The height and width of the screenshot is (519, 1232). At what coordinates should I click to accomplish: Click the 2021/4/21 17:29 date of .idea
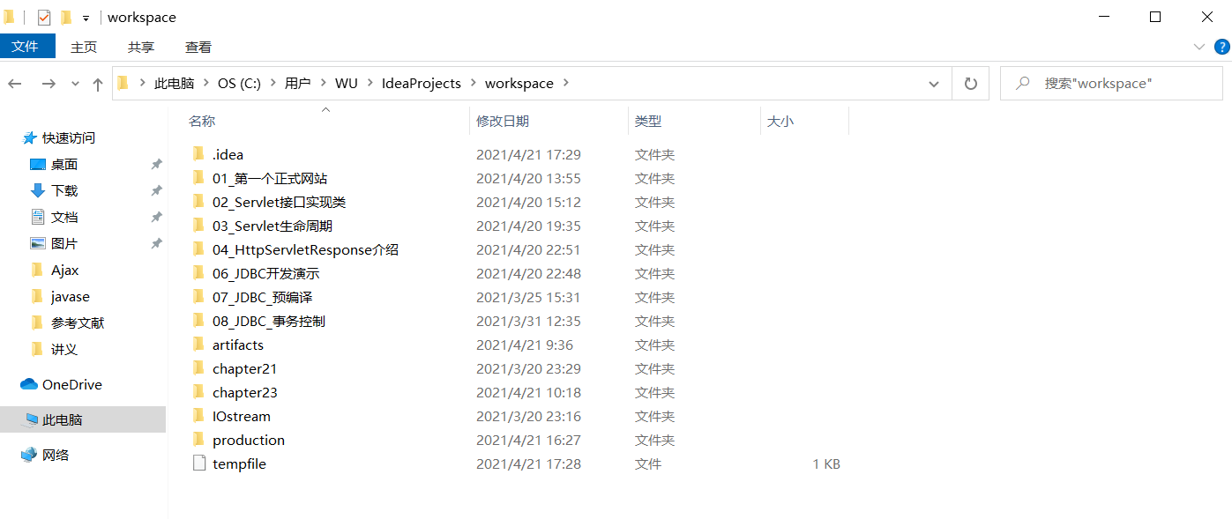[528, 154]
